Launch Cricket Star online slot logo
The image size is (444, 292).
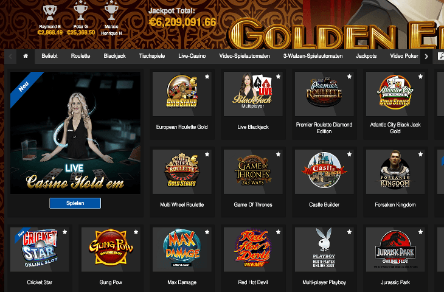[40, 249]
